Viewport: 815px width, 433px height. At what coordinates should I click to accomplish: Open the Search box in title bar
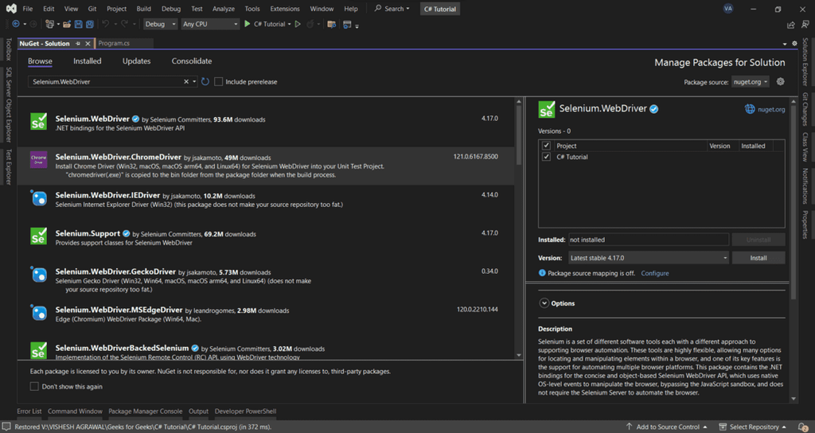392,8
